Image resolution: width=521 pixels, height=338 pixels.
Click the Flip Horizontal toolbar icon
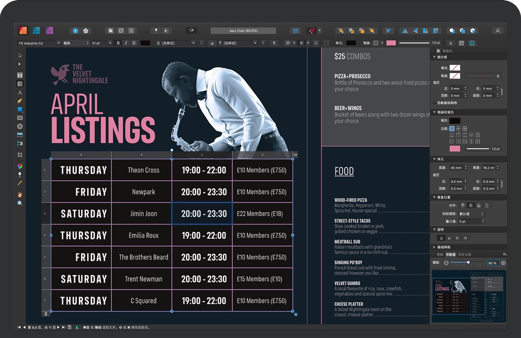click(405, 31)
